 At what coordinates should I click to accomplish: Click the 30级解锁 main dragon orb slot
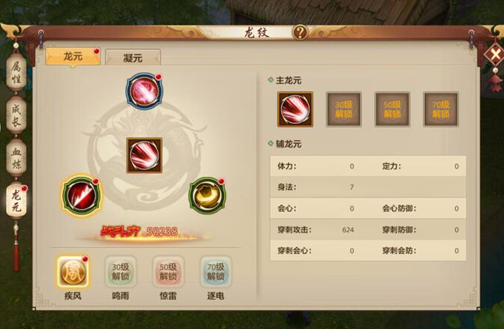(343, 109)
